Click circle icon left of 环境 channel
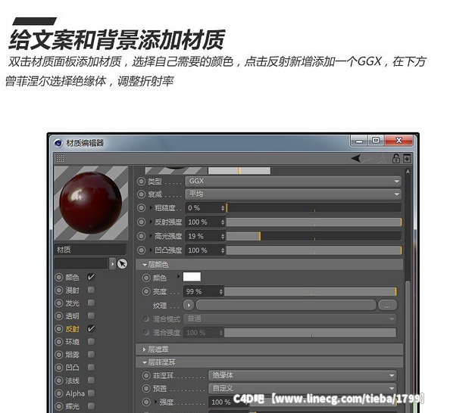This screenshot has height=413, width=450. point(59,342)
